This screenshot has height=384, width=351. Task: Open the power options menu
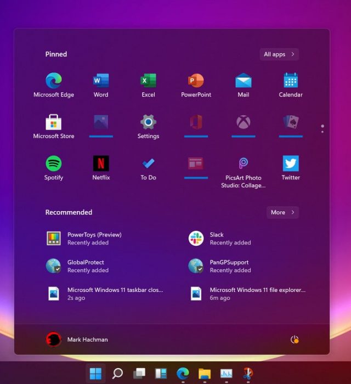point(295,340)
